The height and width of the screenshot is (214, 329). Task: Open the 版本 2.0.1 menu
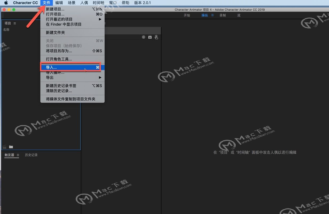pos(142,3)
